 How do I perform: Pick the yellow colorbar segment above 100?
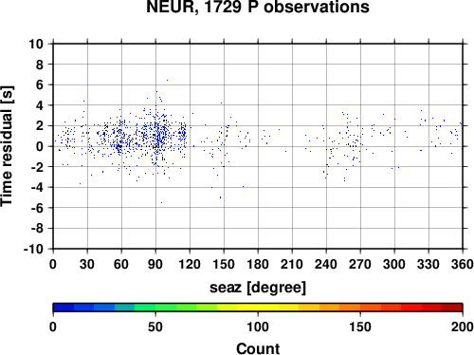(x=268, y=308)
